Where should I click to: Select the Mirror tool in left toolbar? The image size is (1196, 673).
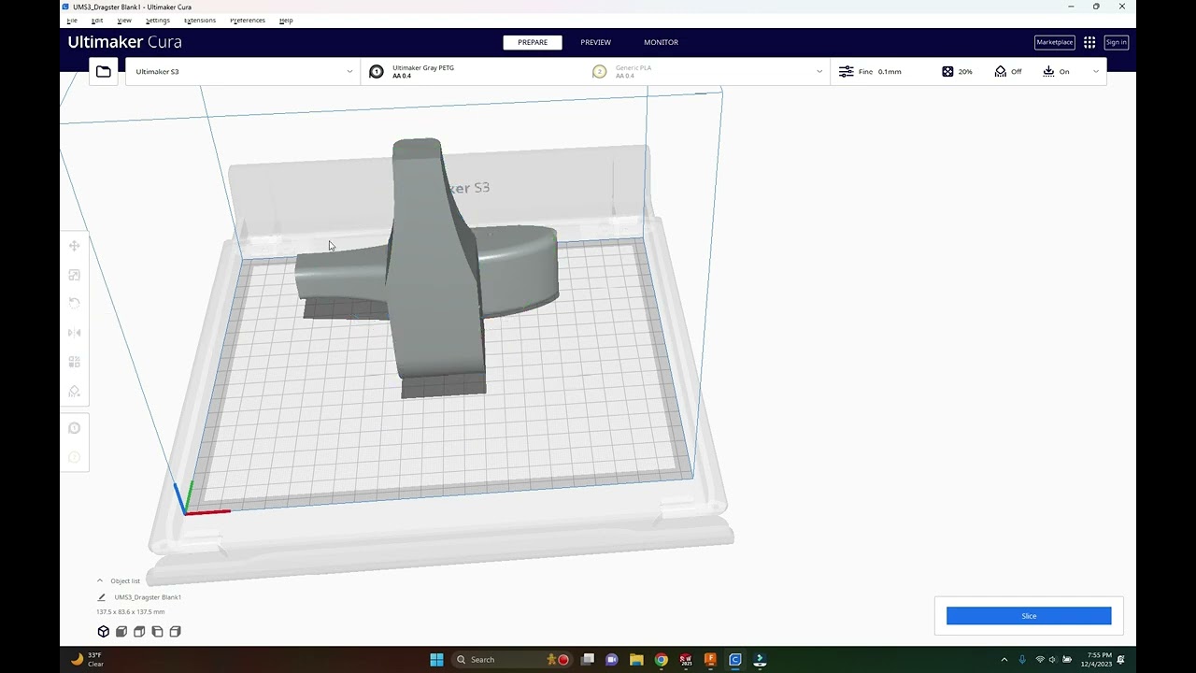[74, 333]
